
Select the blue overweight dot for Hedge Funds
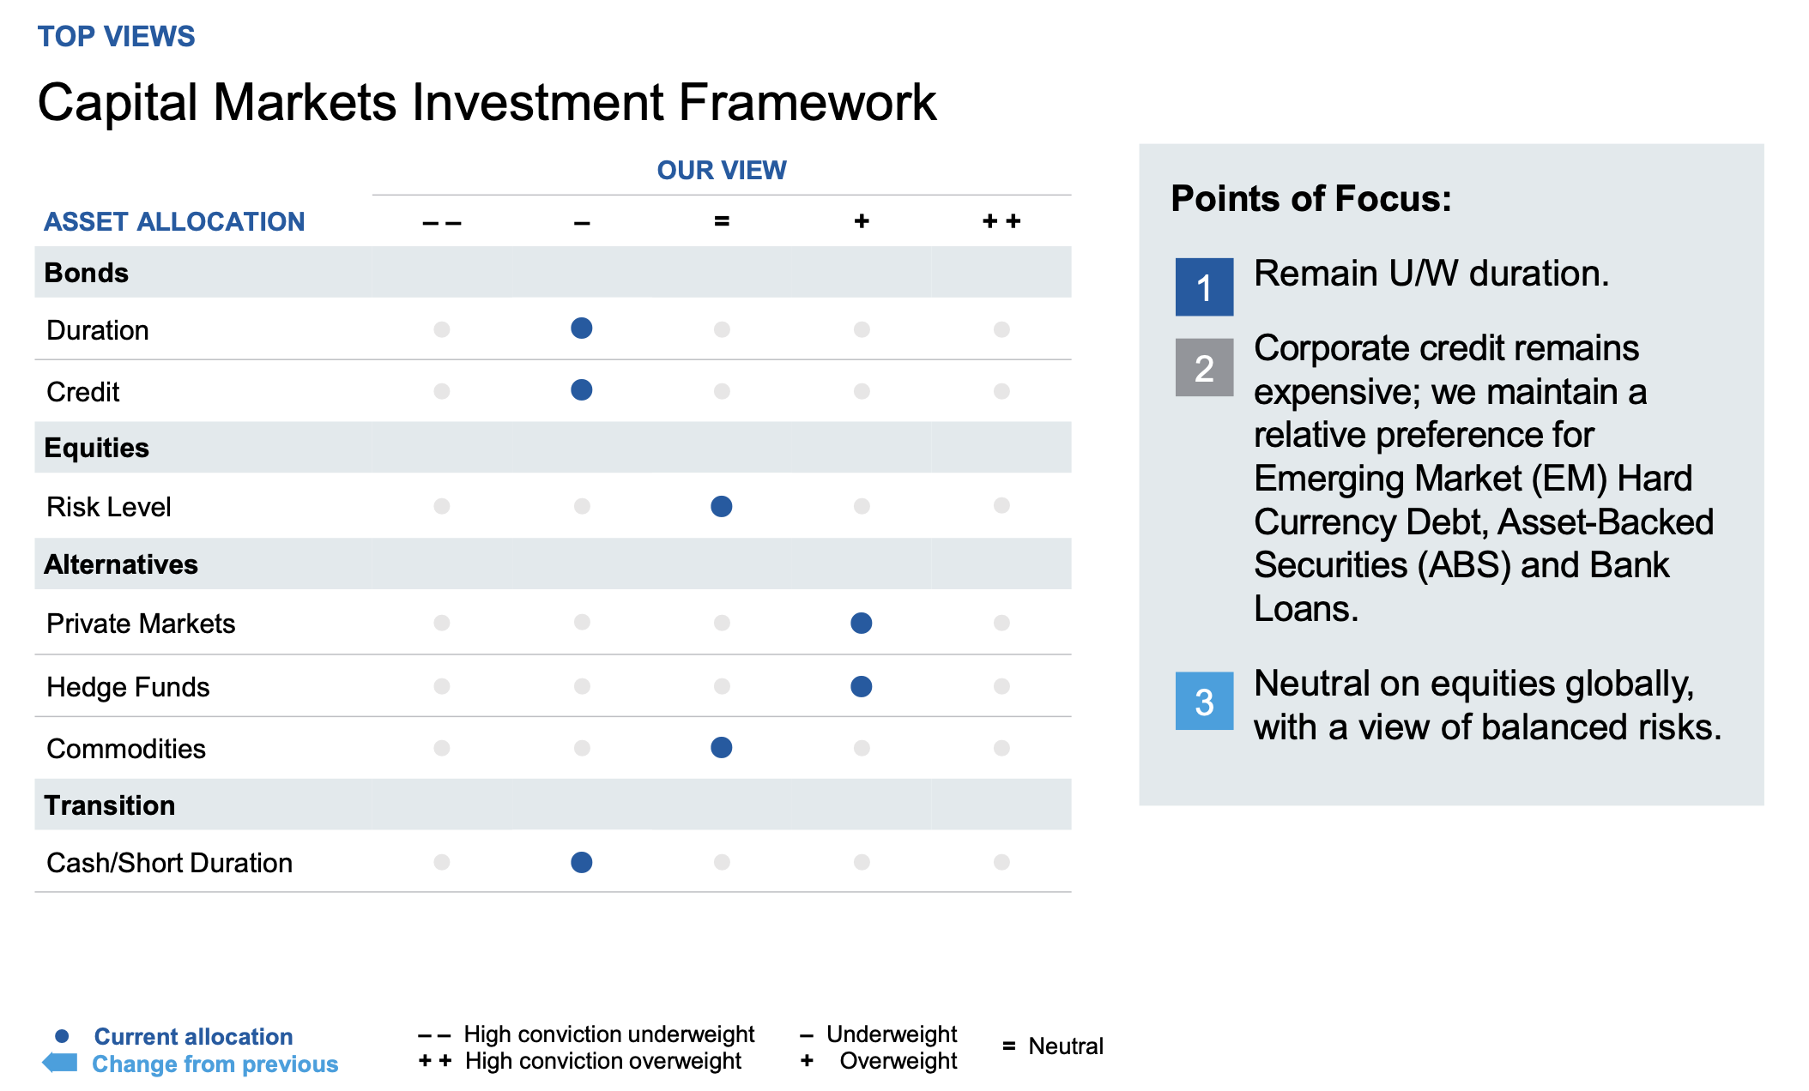point(861,686)
